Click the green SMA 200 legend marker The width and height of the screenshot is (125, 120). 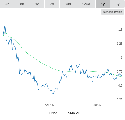coord(65,113)
